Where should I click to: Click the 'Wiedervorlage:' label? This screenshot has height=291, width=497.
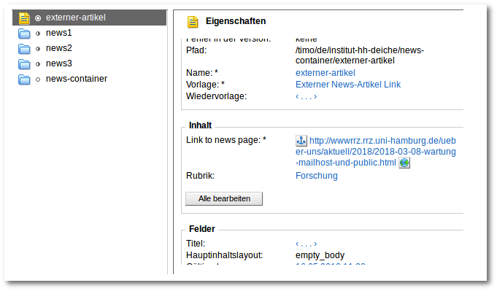[216, 96]
